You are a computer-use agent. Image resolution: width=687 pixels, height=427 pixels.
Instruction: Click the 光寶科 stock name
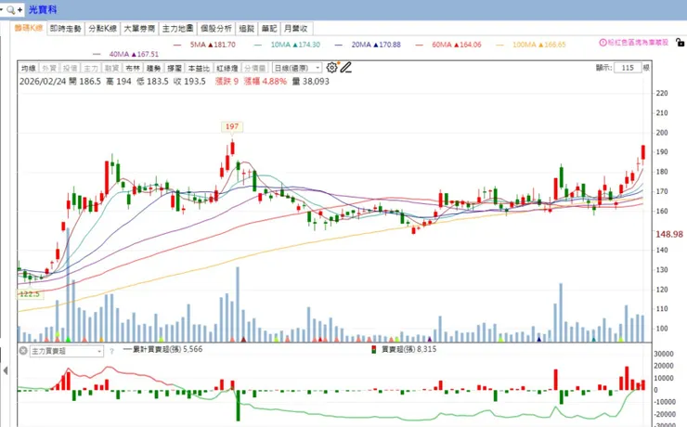click(43, 9)
